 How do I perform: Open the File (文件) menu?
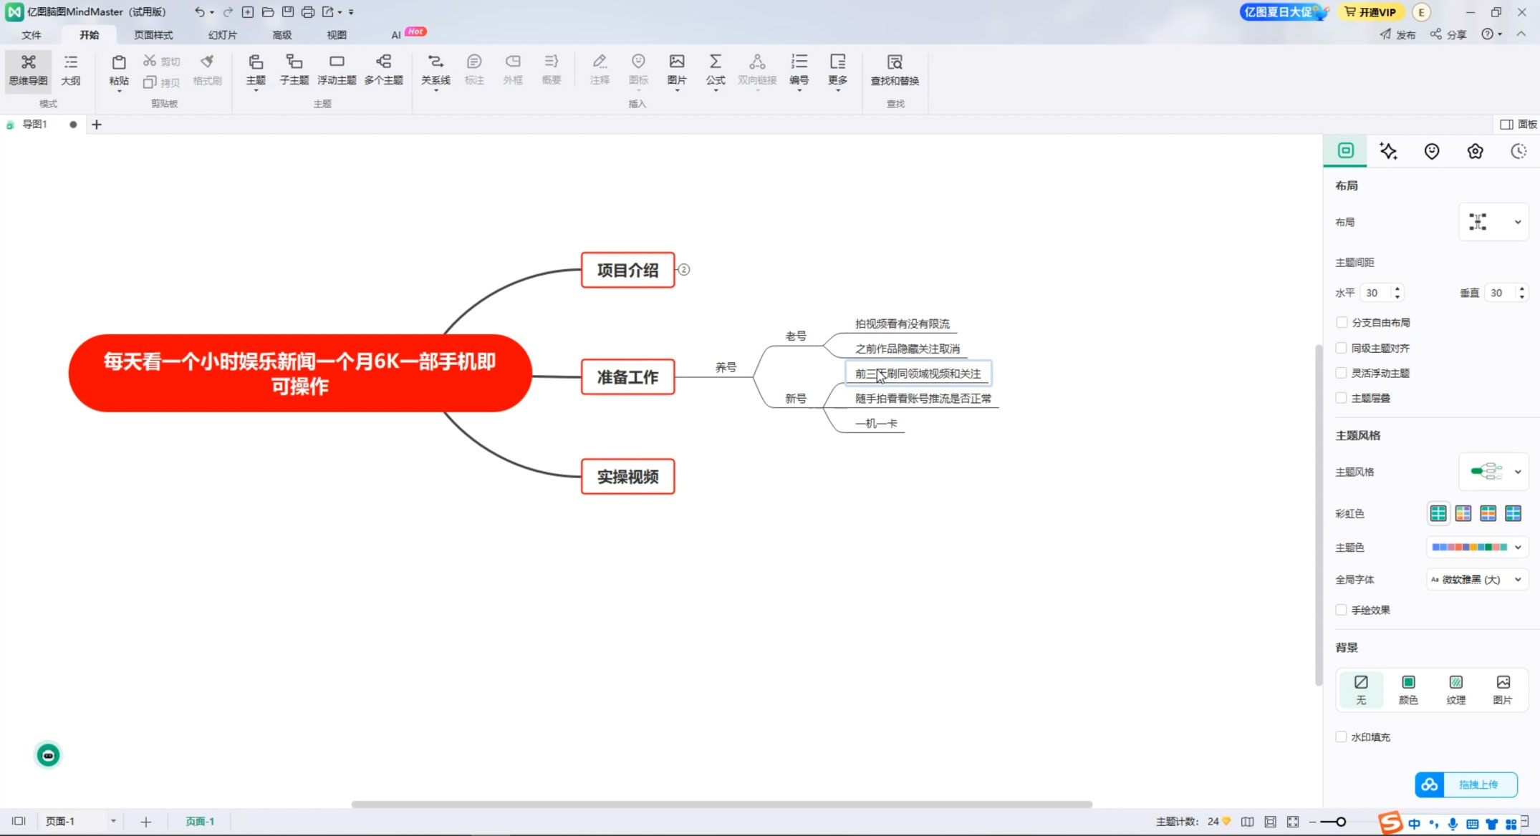(x=32, y=34)
